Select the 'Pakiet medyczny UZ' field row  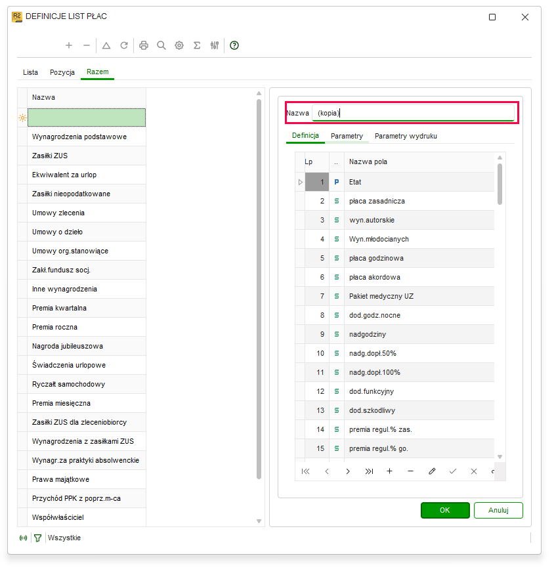click(394, 297)
